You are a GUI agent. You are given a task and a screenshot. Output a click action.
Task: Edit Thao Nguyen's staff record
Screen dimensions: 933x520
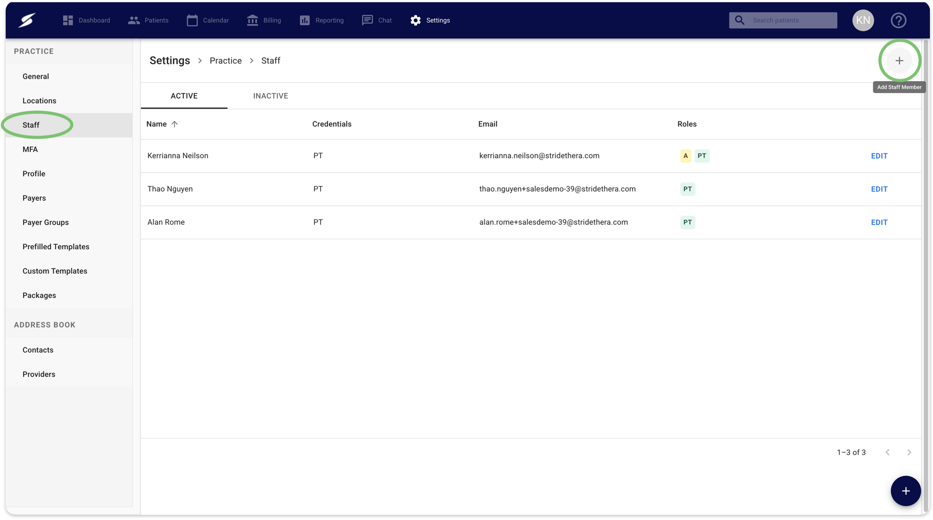[x=879, y=189]
